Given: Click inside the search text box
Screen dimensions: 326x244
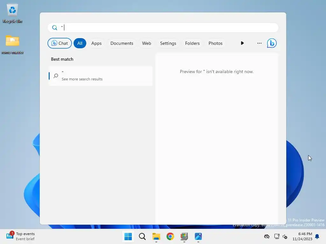Looking at the screenshot, I should click(x=163, y=28).
